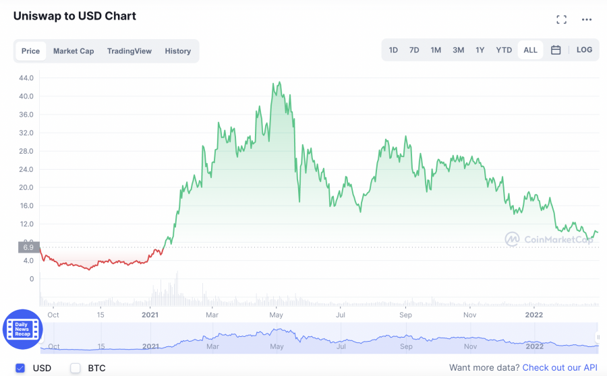Click the right handle of range slider

(x=598, y=337)
